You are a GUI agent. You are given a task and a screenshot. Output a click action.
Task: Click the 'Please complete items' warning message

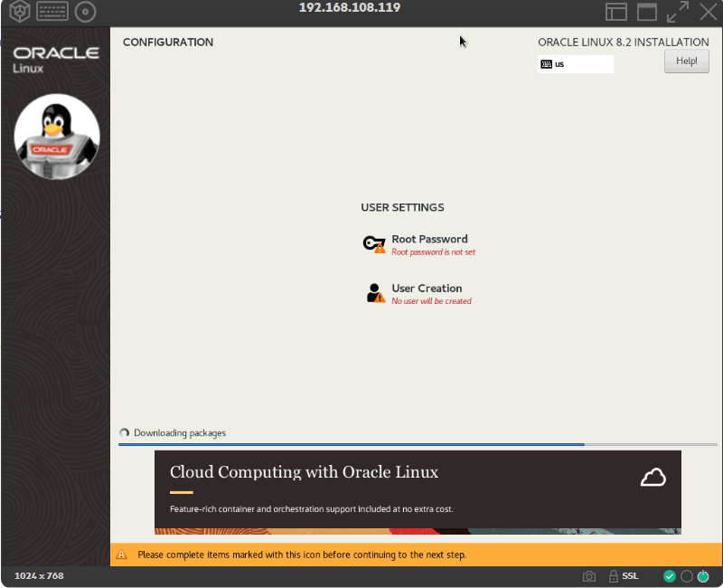(x=302, y=555)
